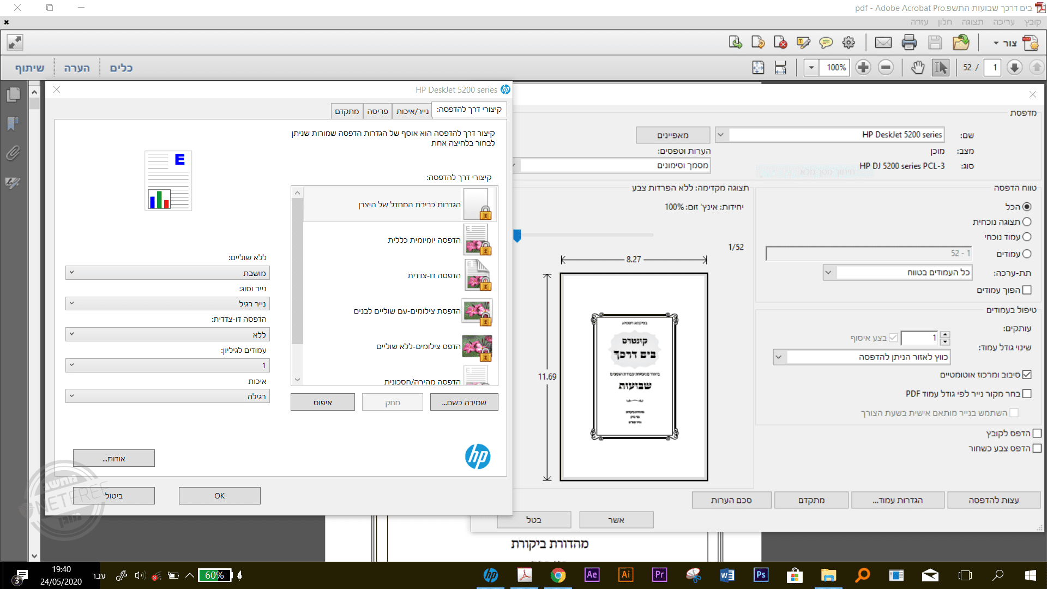Click the sticky note comment icon

click(x=826, y=43)
